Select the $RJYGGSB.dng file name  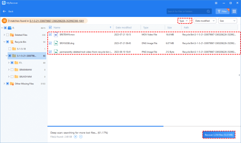tap(67, 43)
